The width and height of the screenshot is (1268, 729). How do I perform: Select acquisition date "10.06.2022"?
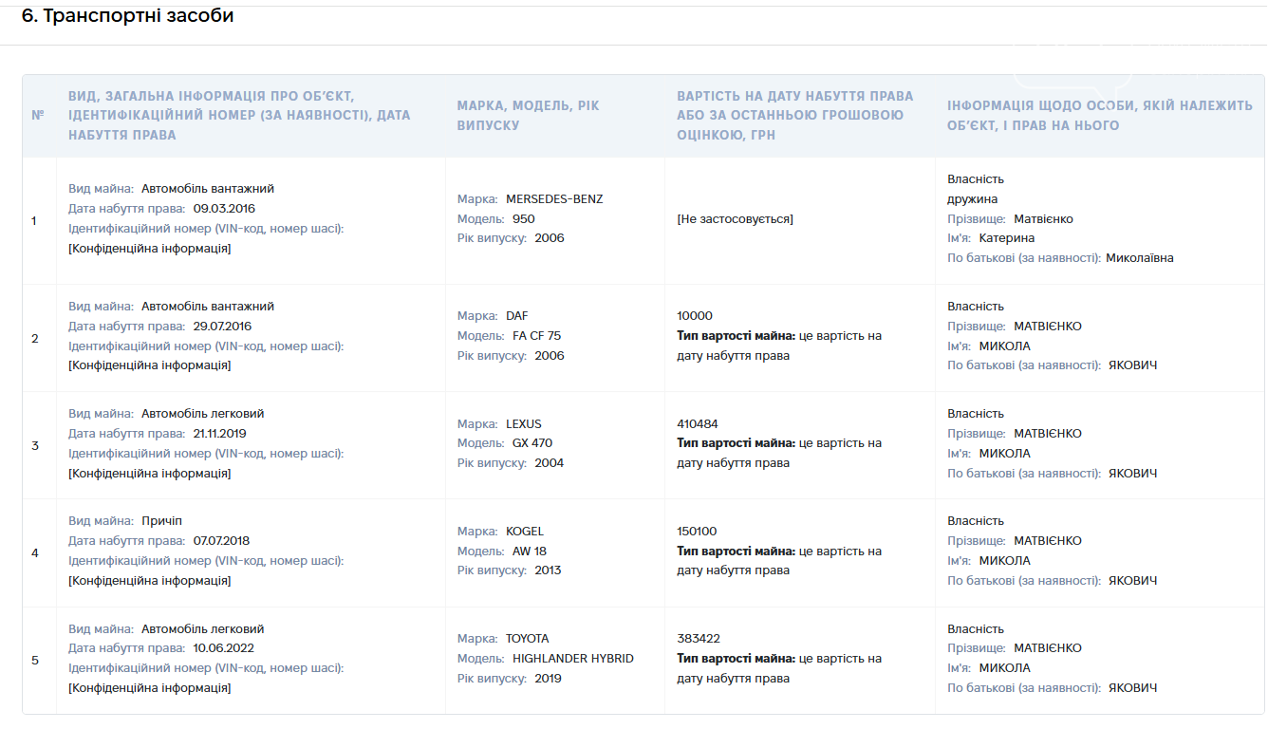tap(223, 647)
